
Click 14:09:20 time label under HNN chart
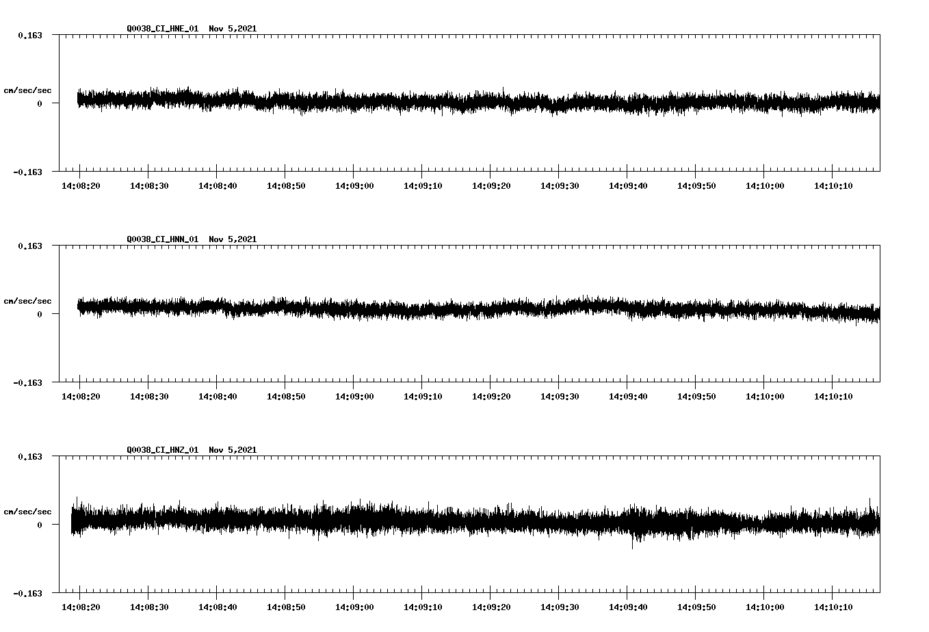point(491,396)
